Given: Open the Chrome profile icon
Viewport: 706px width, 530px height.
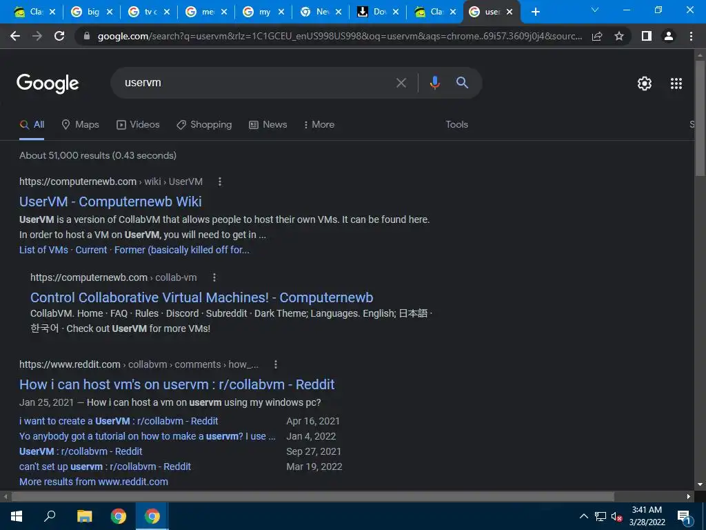Looking at the screenshot, I should pos(669,36).
